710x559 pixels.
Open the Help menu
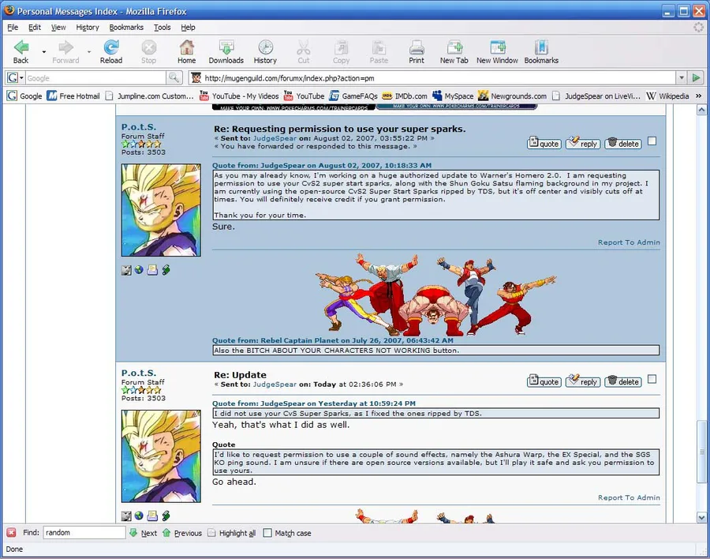[x=188, y=27]
